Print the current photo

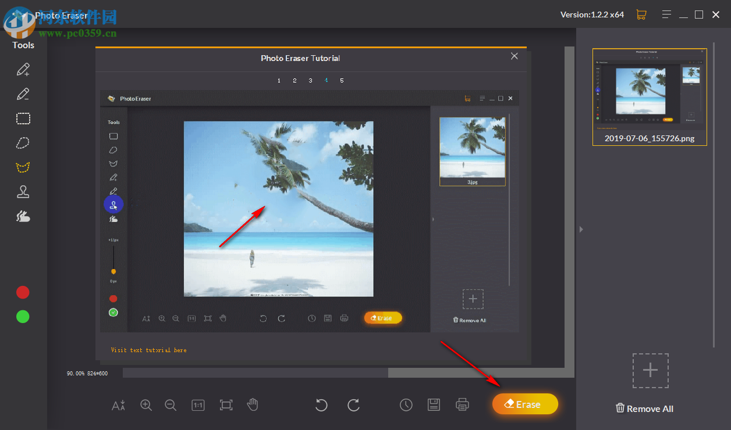click(462, 404)
